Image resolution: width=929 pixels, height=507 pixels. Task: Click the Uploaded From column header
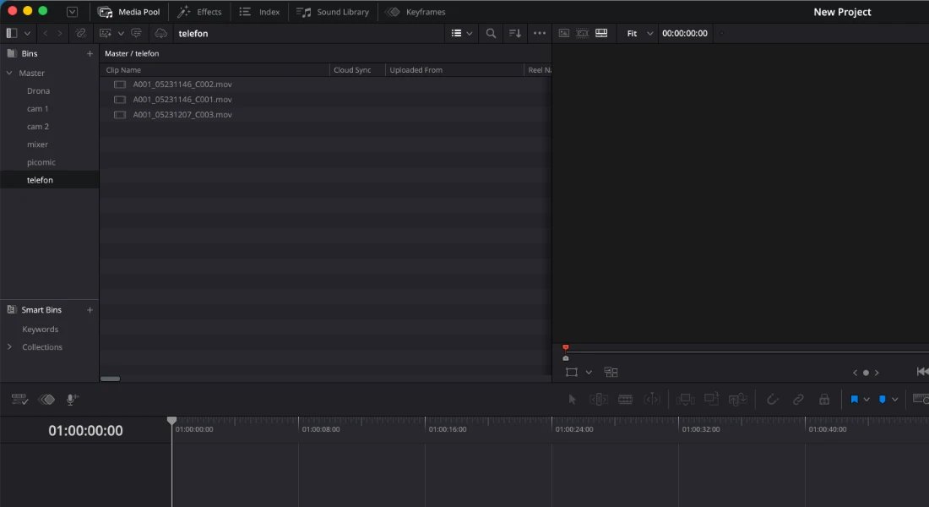pyautogui.click(x=416, y=70)
